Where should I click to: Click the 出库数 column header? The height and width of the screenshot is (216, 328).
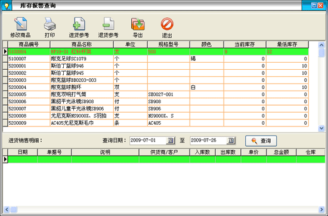tap(228, 152)
